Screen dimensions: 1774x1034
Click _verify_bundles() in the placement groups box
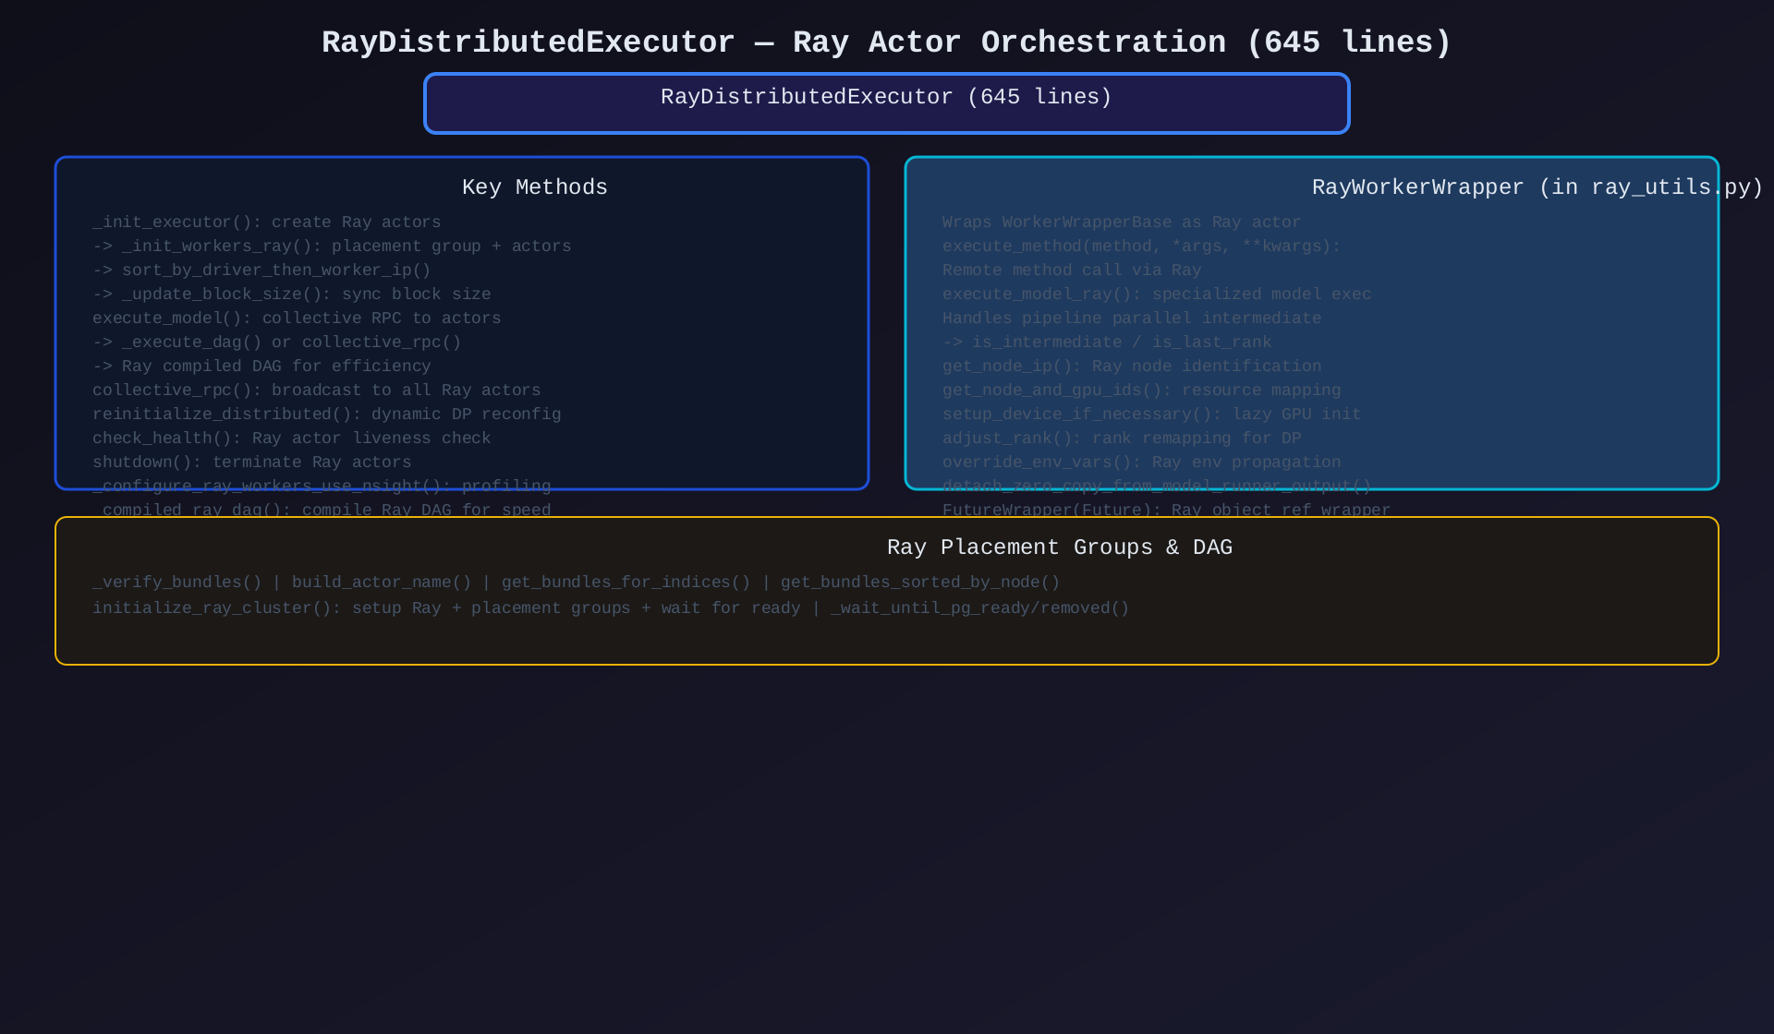(x=176, y=583)
